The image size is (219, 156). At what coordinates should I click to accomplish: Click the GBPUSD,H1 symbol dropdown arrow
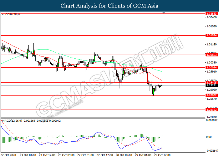click(x=3, y=14)
